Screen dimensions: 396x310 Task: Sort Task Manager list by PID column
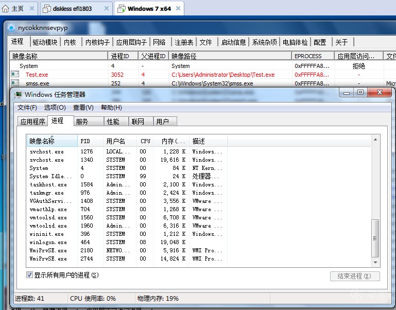pos(91,141)
